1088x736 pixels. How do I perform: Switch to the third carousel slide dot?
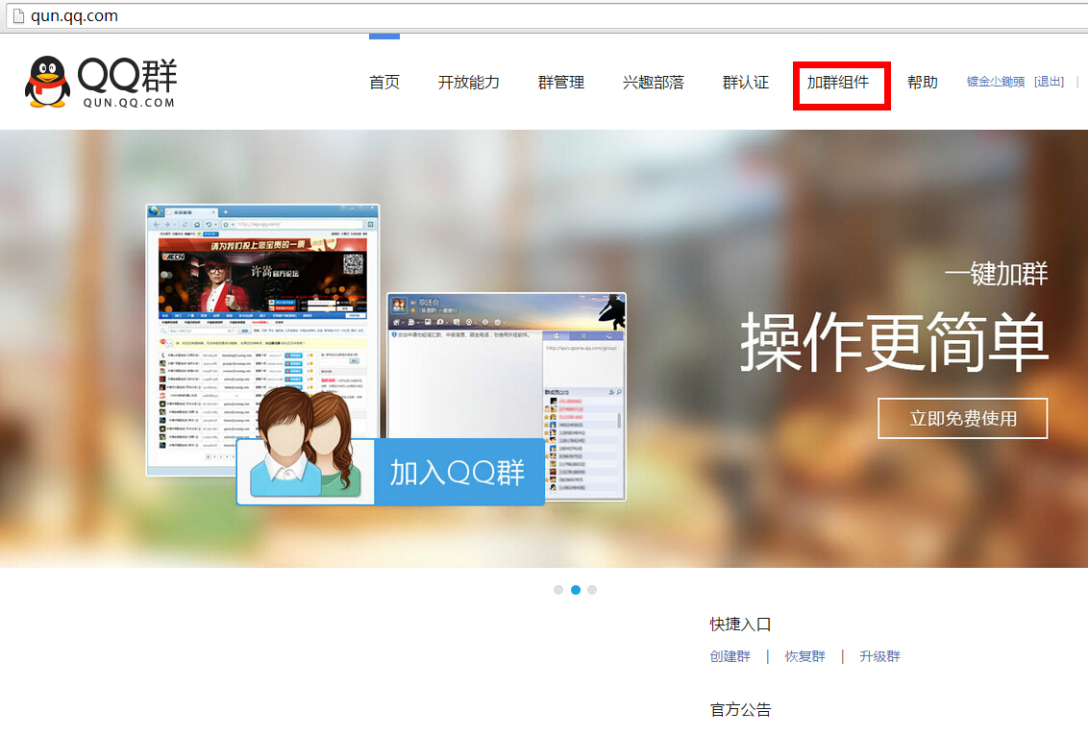click(592, 590)
